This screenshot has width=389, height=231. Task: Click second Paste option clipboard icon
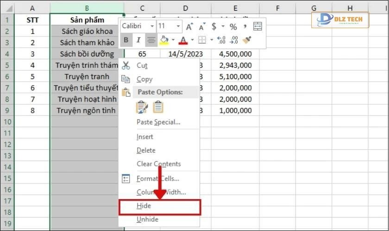(x=158, y=107)
